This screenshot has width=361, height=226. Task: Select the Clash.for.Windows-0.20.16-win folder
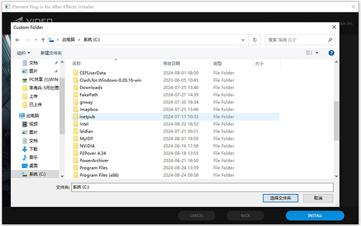tap(111, 81)
